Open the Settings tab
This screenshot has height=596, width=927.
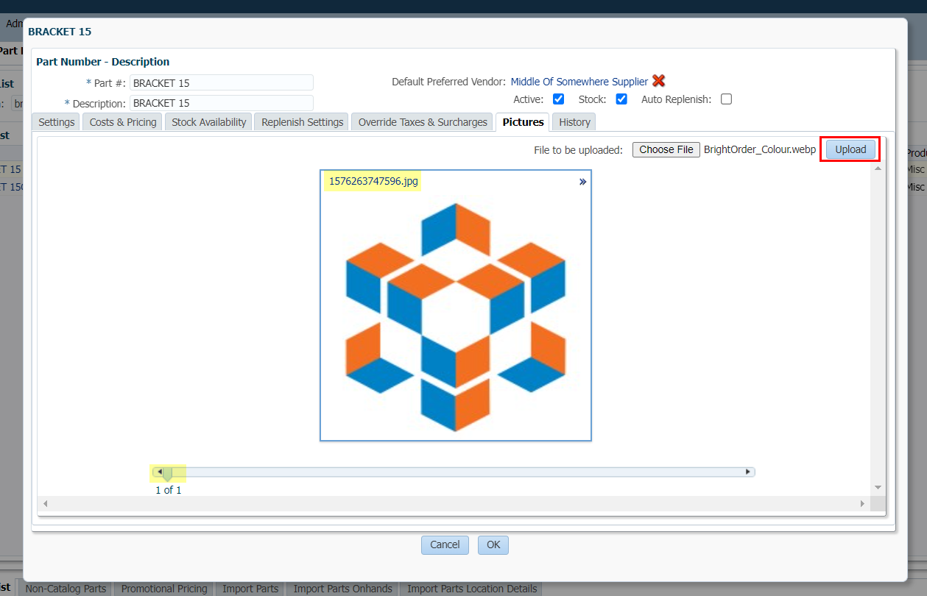click(x=57, y=122)
